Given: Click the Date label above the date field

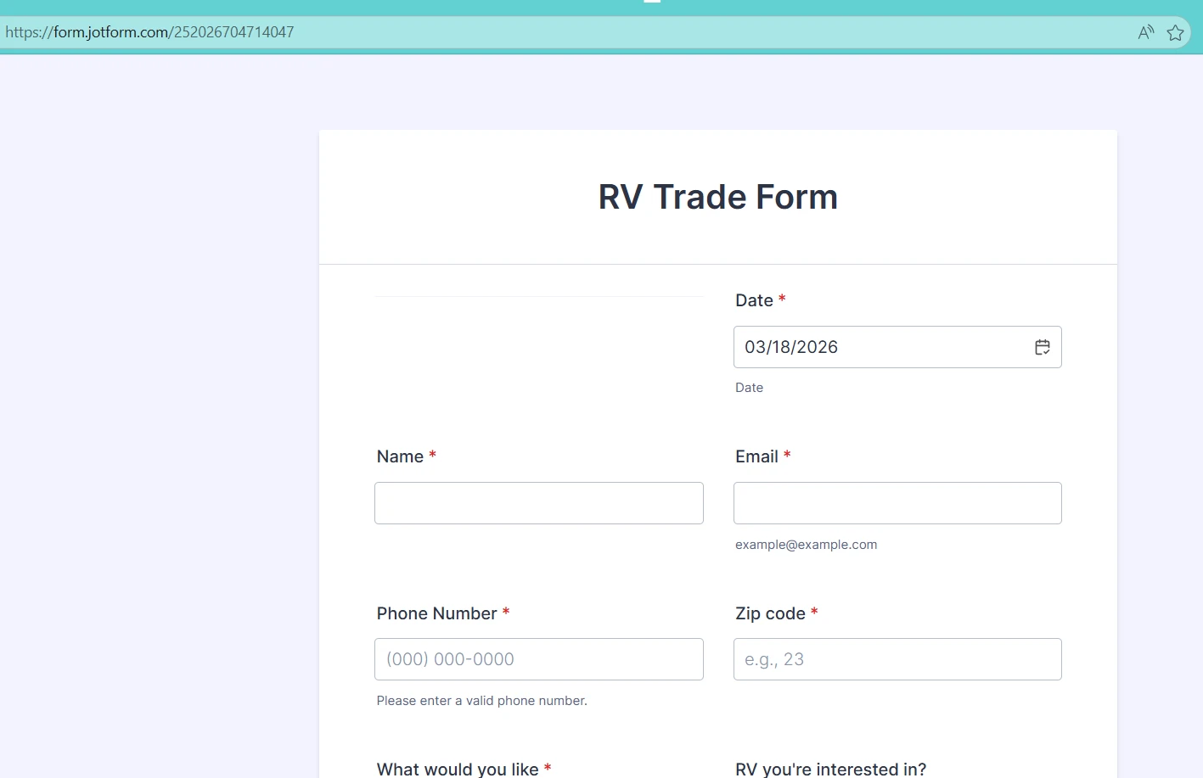Looking at the screenshot, I should click(753, 300).
